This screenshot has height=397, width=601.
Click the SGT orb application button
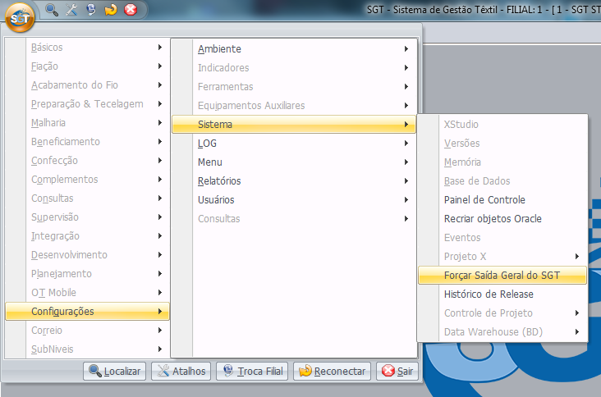20,15
